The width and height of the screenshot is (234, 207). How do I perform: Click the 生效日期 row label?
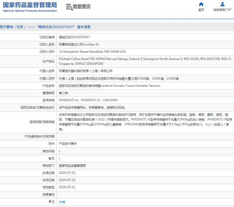coord(48,180)
